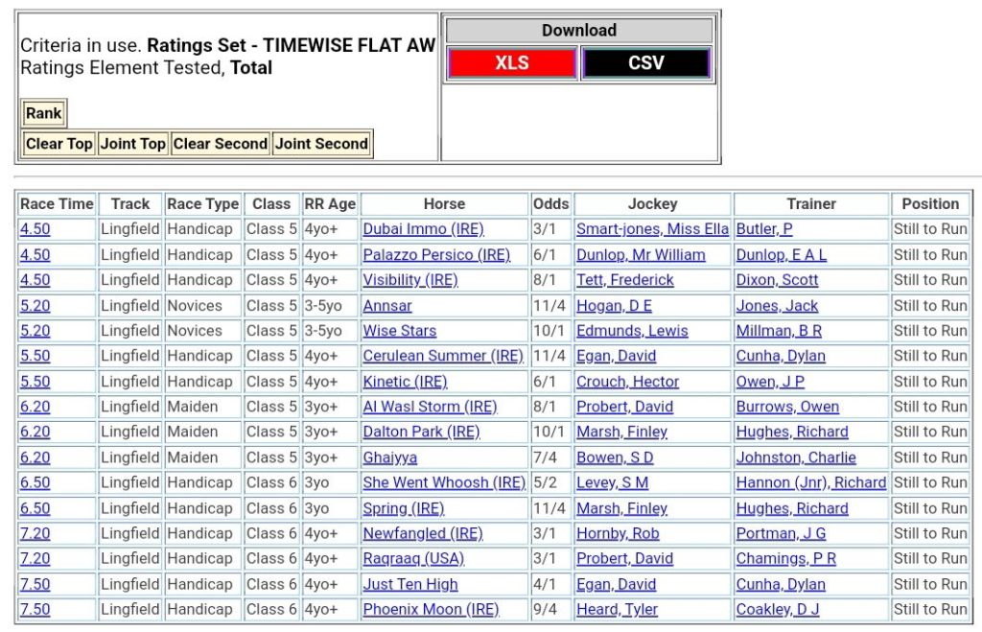View jockey Smart-jones, Miss Ella profile
Viewport: 982px width, 632px height.
[652, 230]
